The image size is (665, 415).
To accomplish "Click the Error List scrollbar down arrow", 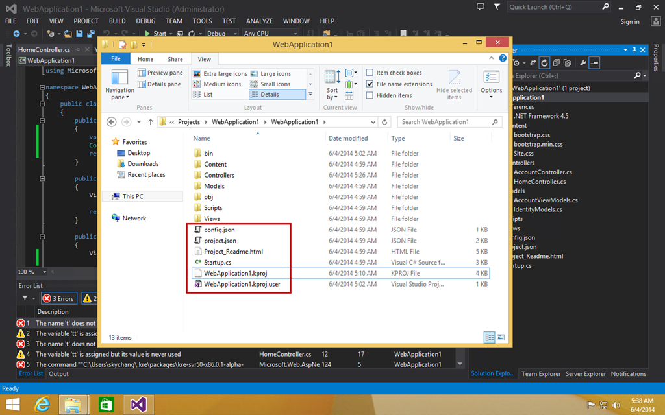I will click(x=460, y=364).
